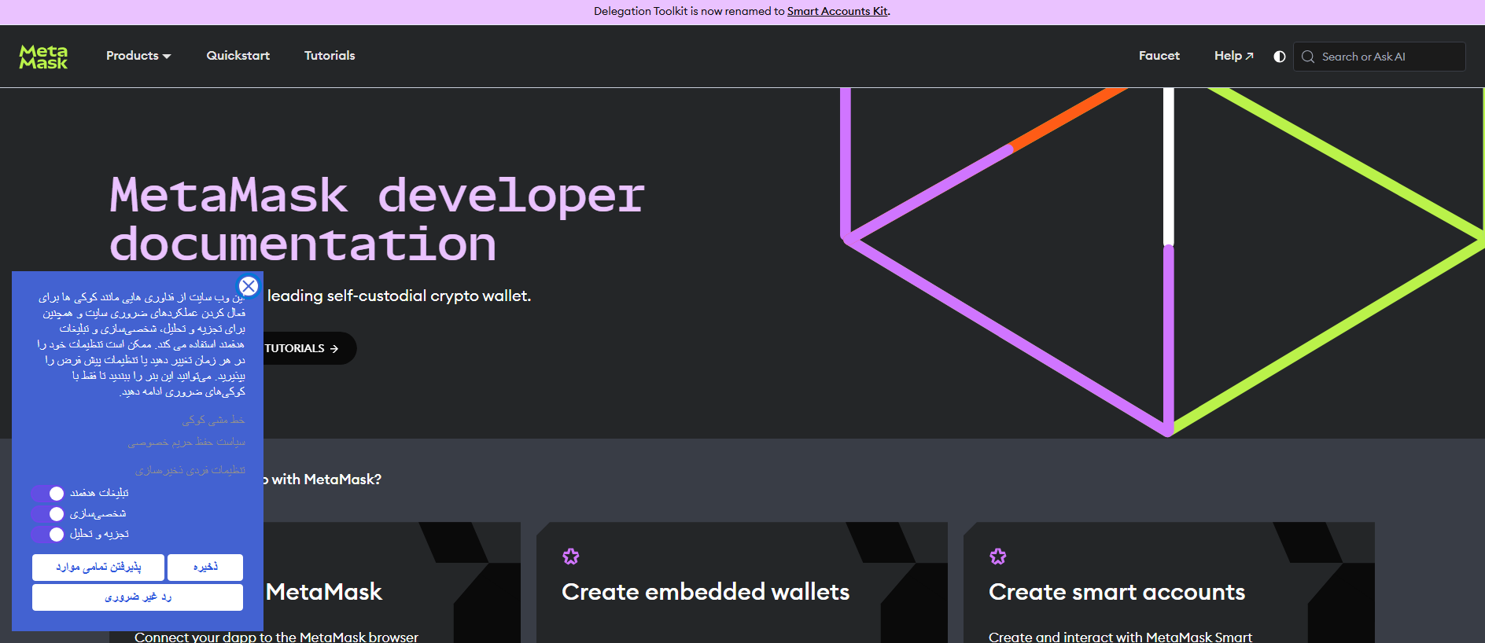
Task: Click accept all (پذیرفتن تمامی موارد) button
Action: tap(98, 567)
